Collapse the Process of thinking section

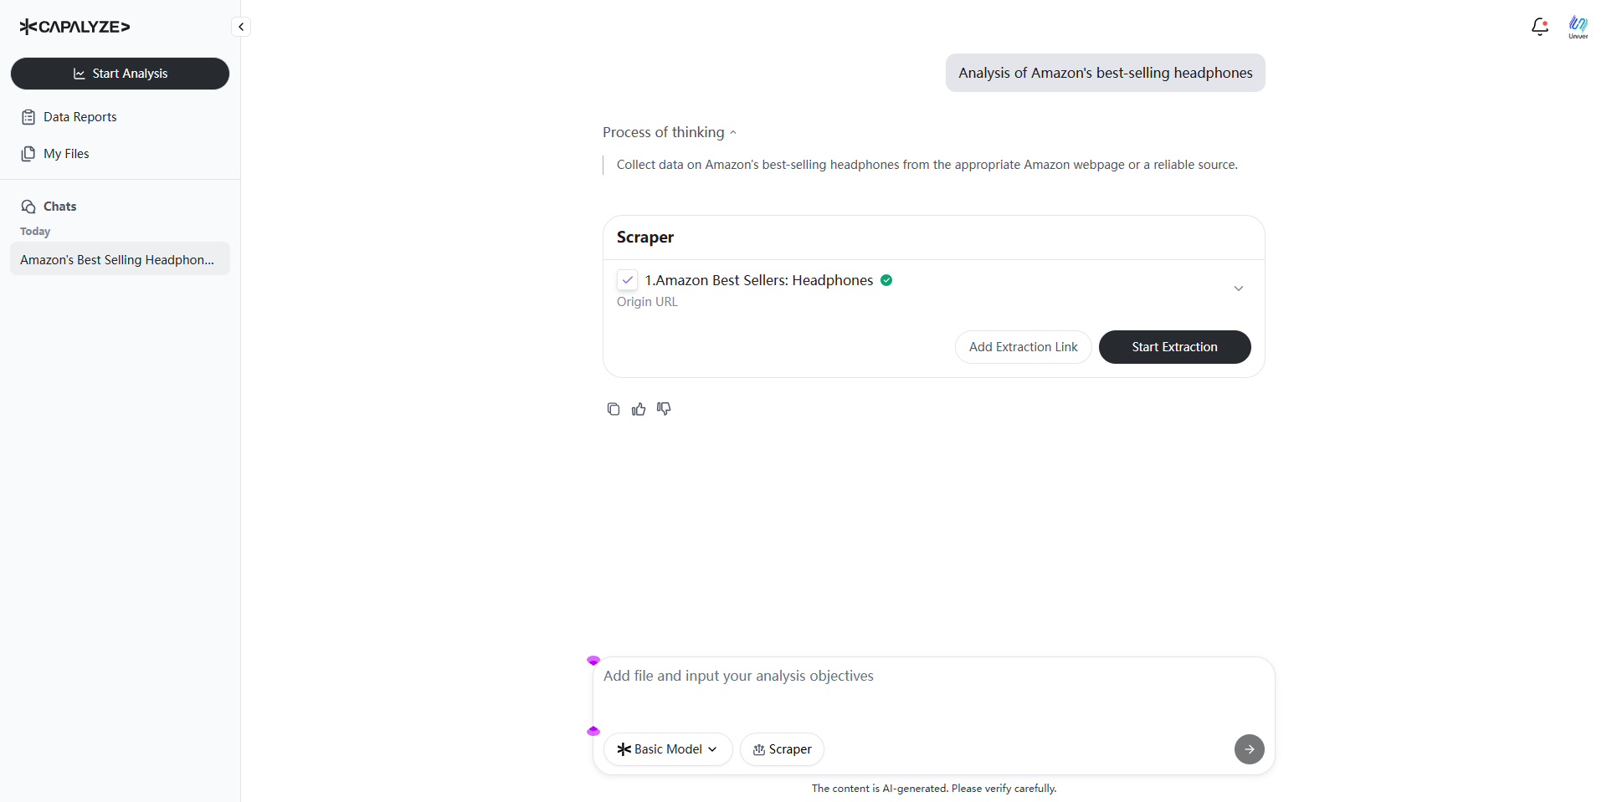pyautogui.click(x=670, y=132)
